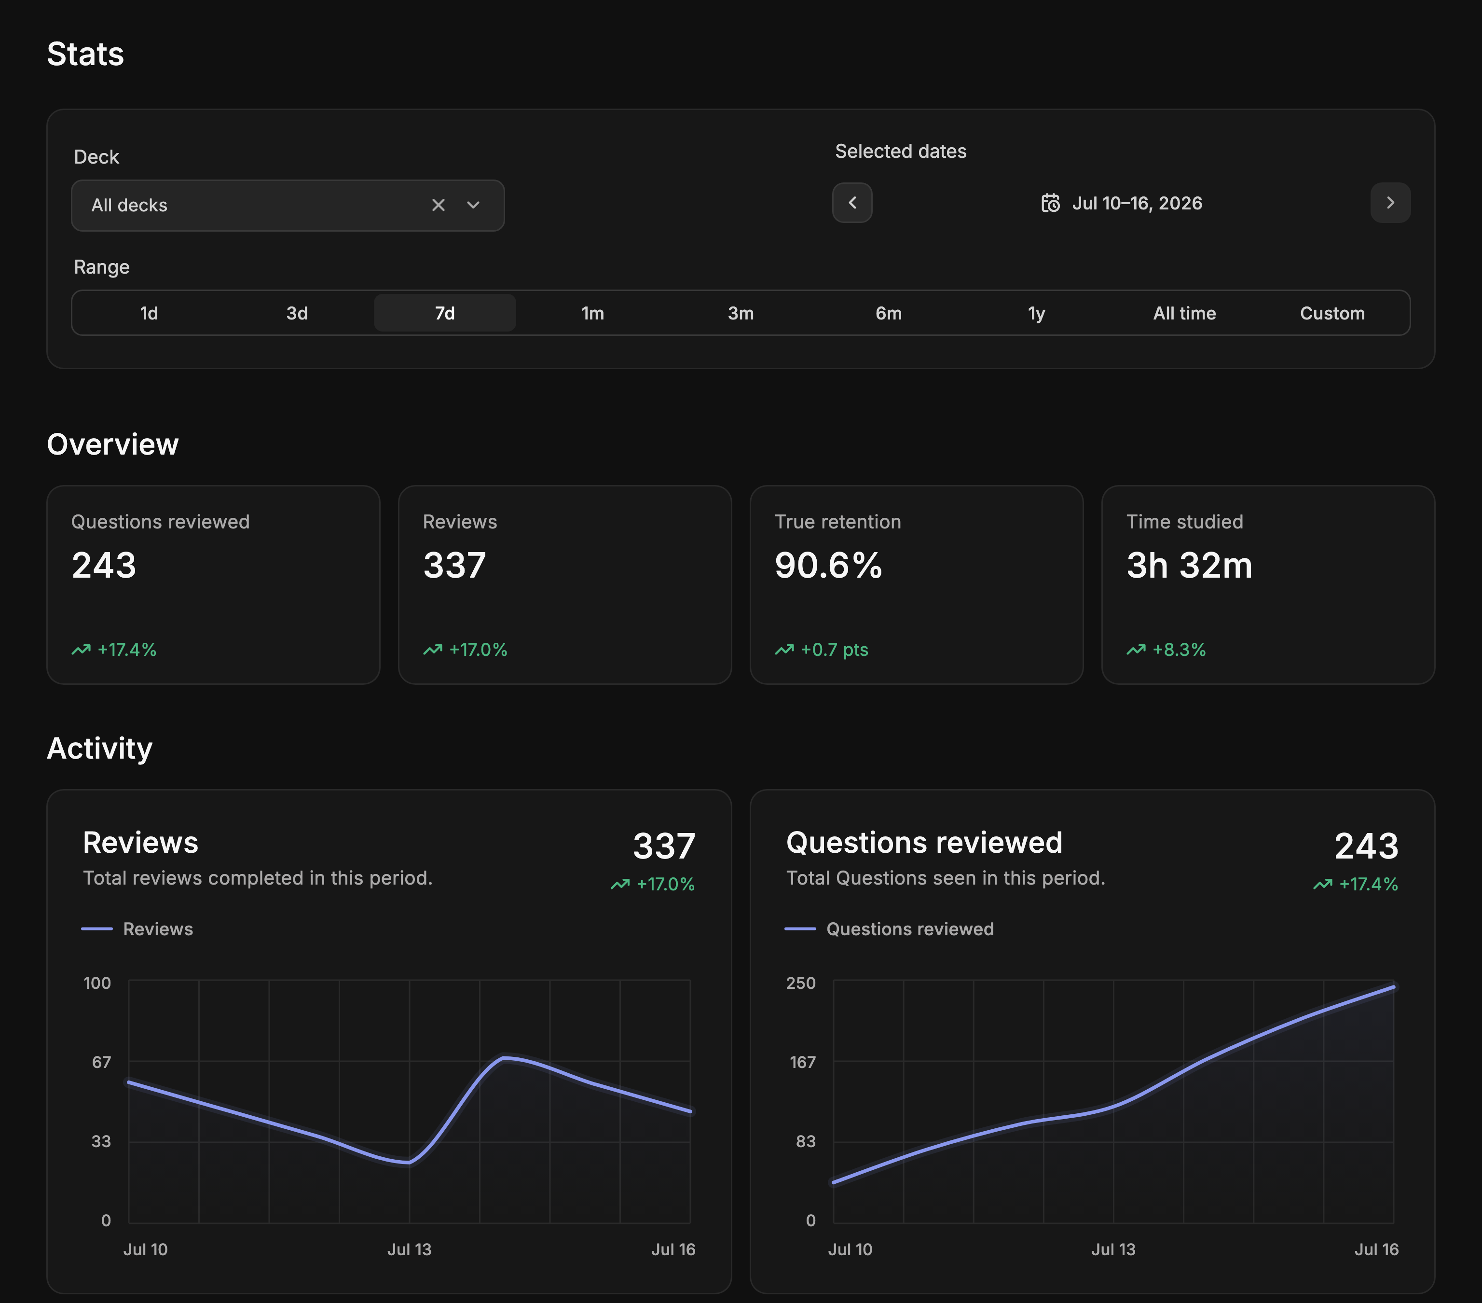Image resolution: width=1482 pixels, height=1303 pixels.
Task: Click the +0.7 pts change text
Action: tap(835, 649)
